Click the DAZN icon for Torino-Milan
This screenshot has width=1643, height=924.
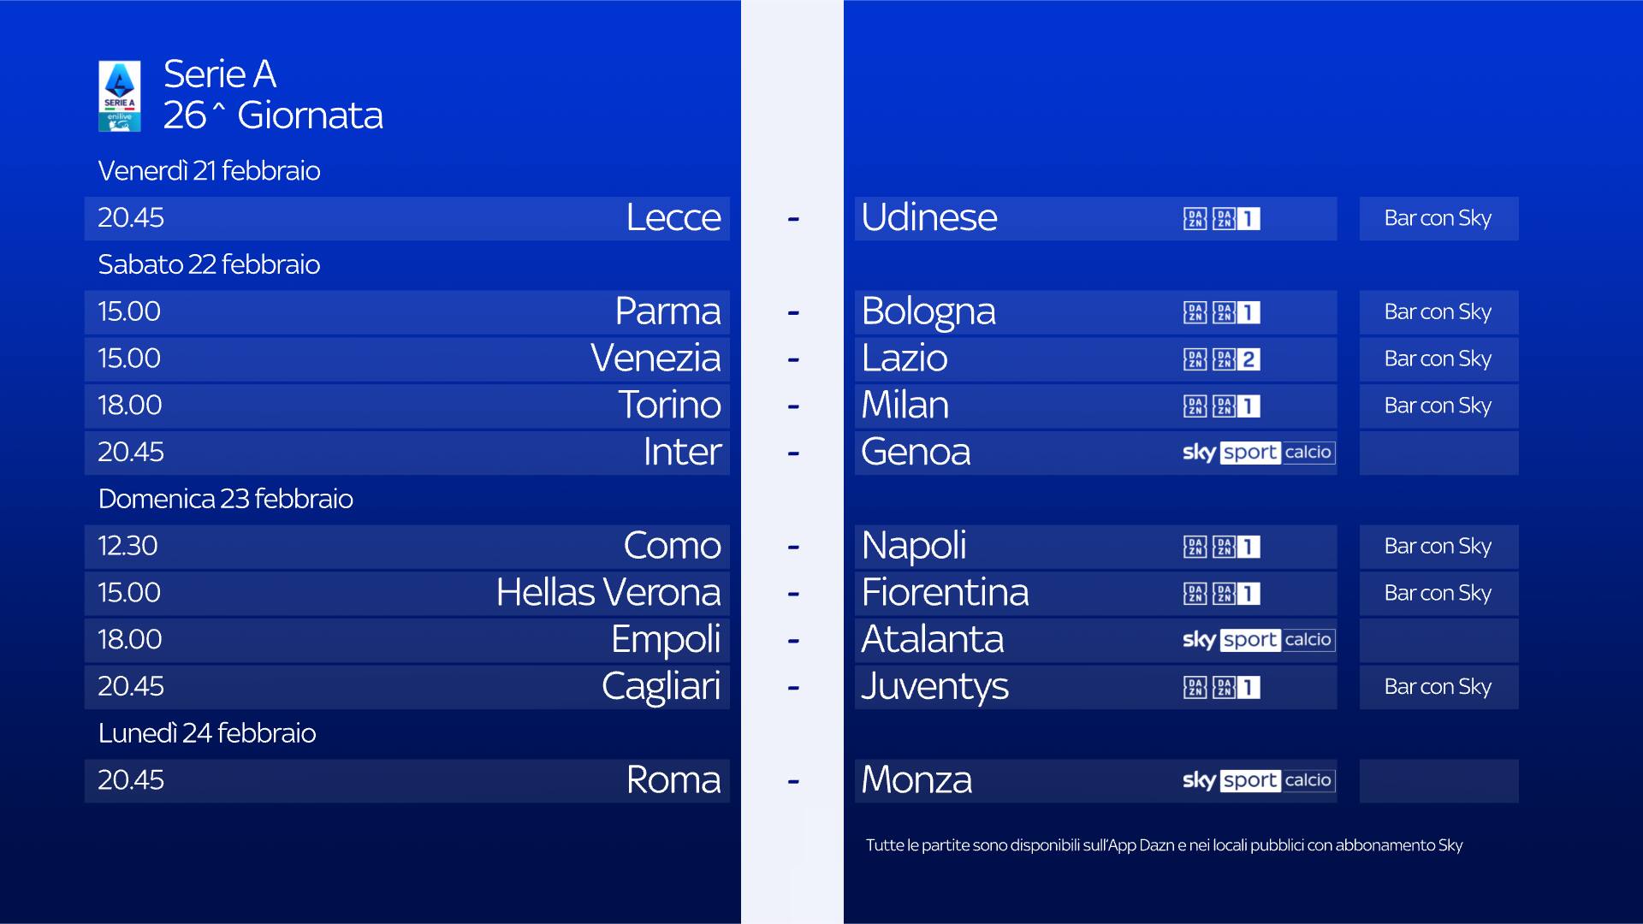click(1195, 406)
